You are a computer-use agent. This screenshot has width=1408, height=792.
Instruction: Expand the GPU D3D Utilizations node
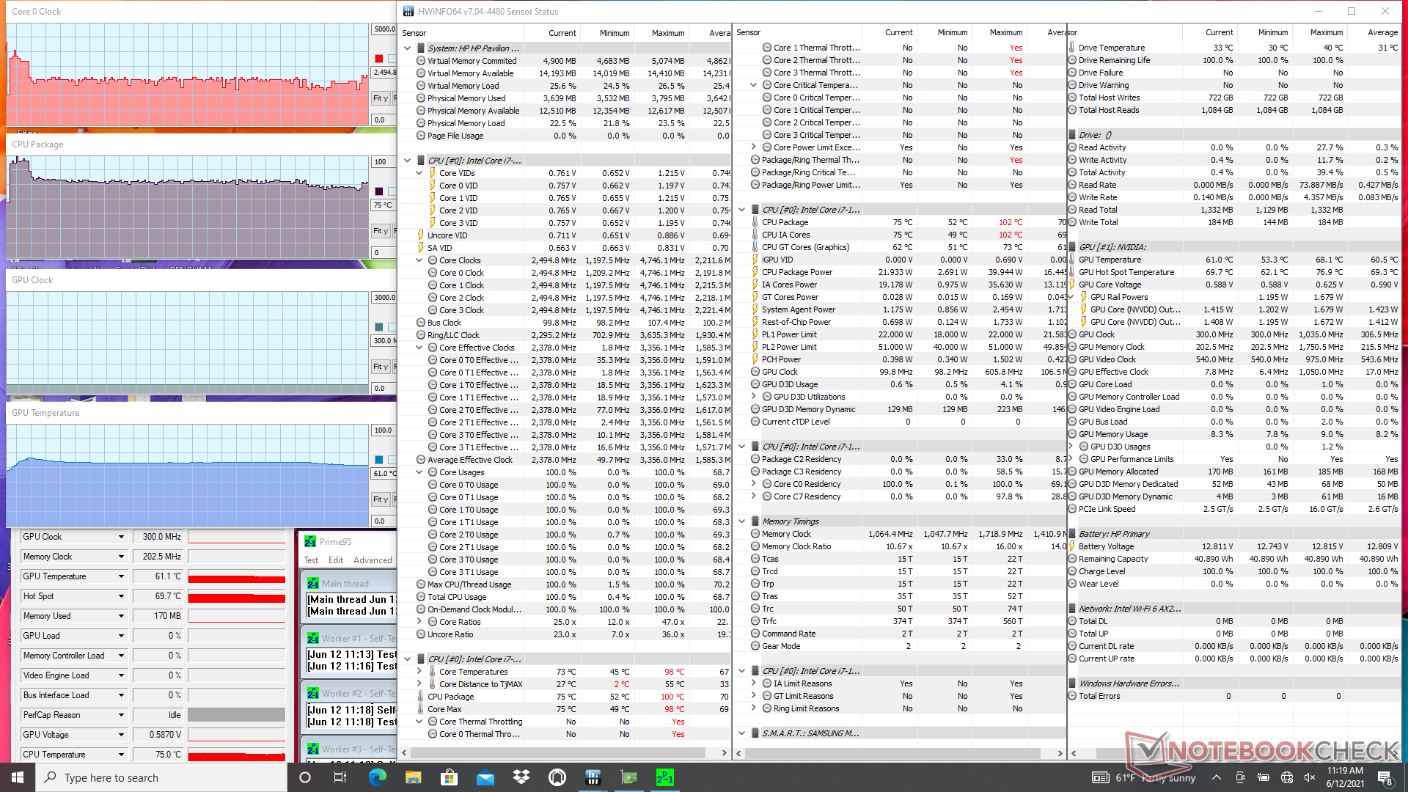tap(754, 397)
